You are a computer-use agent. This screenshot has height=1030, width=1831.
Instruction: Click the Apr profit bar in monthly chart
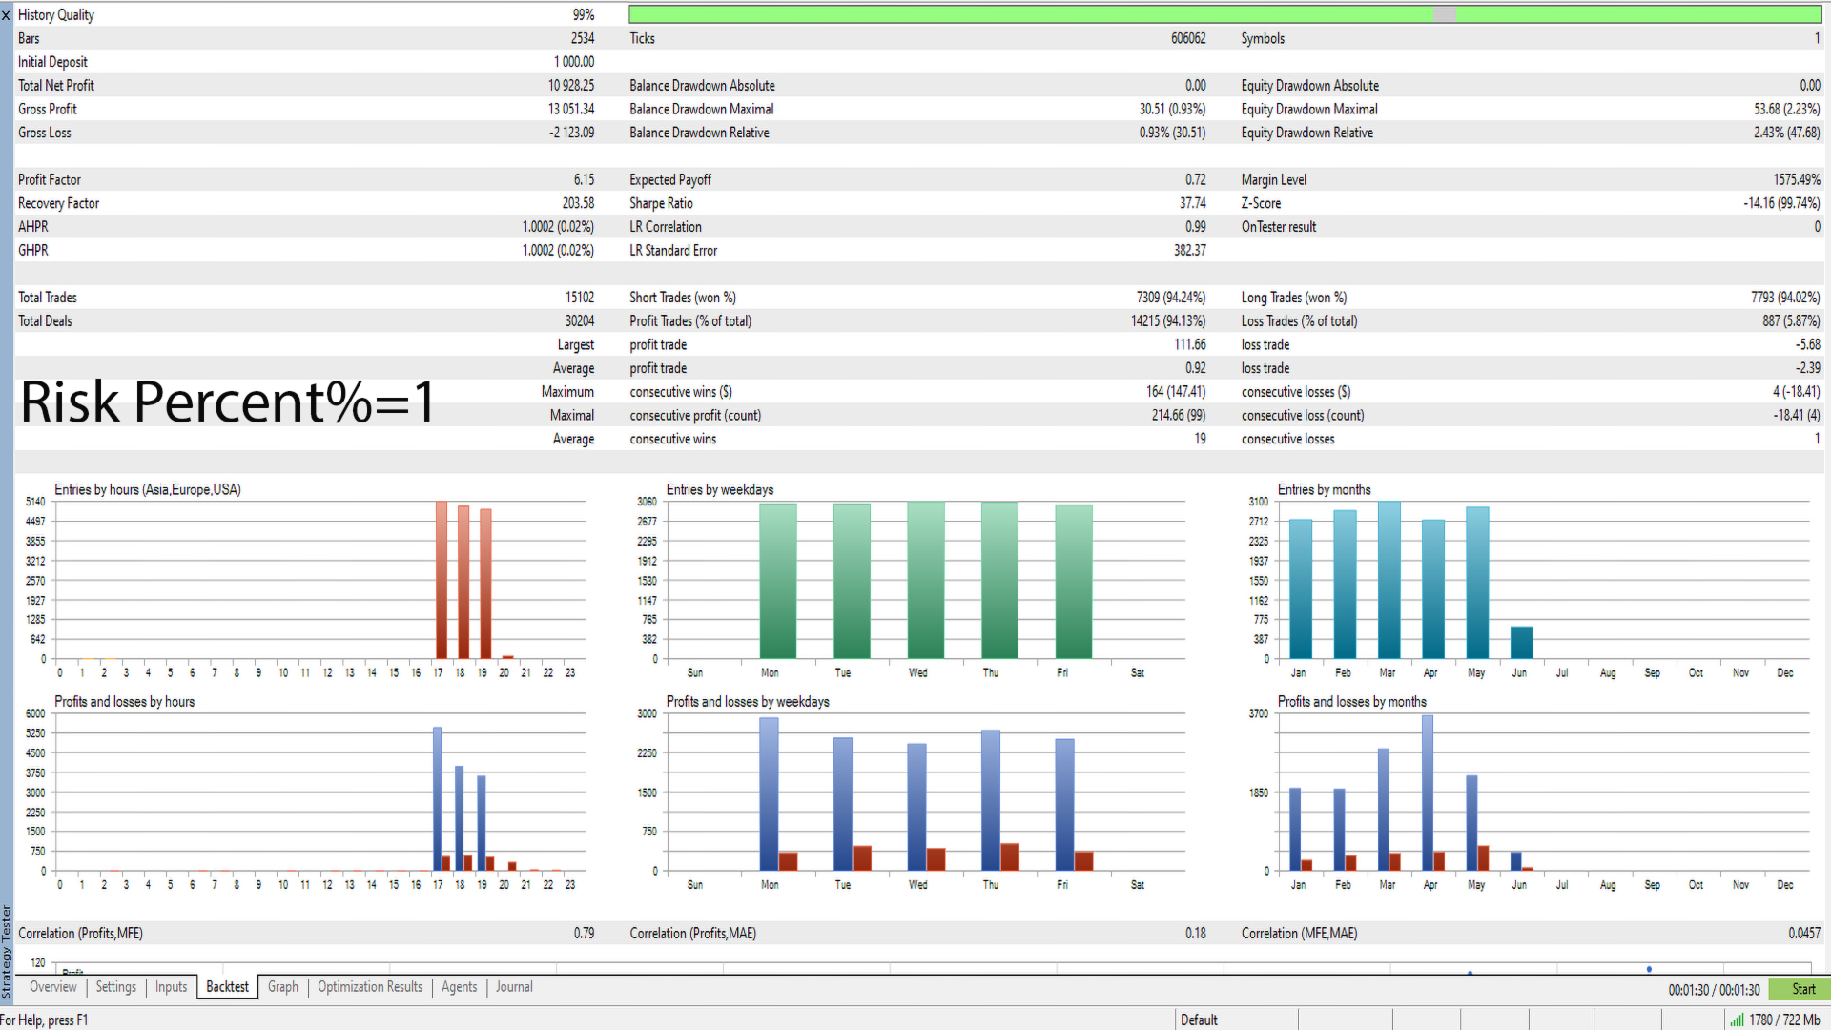(x=1427, y=792)
